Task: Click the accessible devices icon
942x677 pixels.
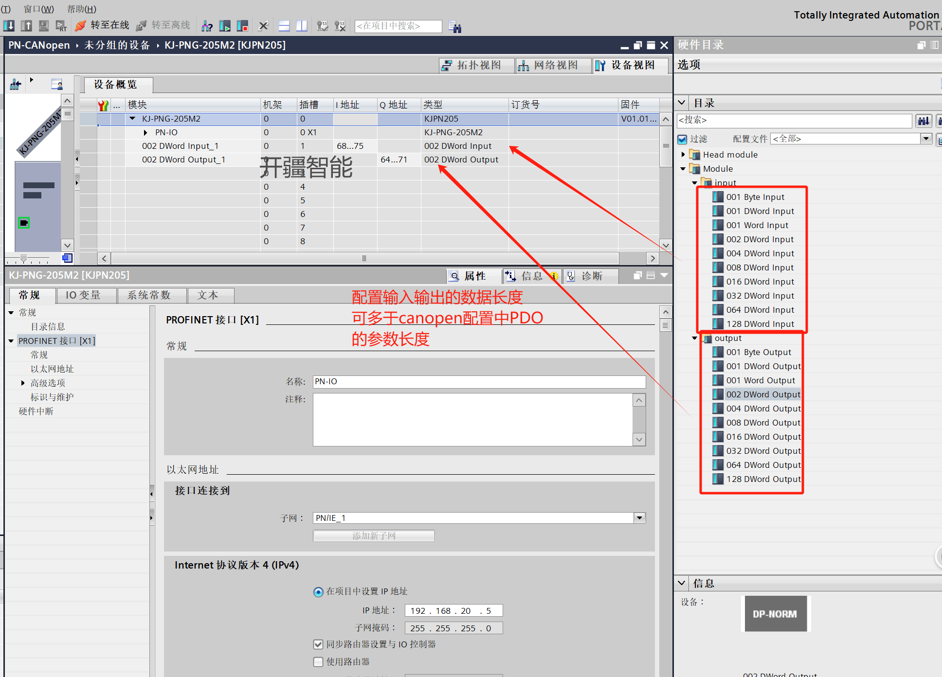Action: pyautogui.click(x=207, y=26)
